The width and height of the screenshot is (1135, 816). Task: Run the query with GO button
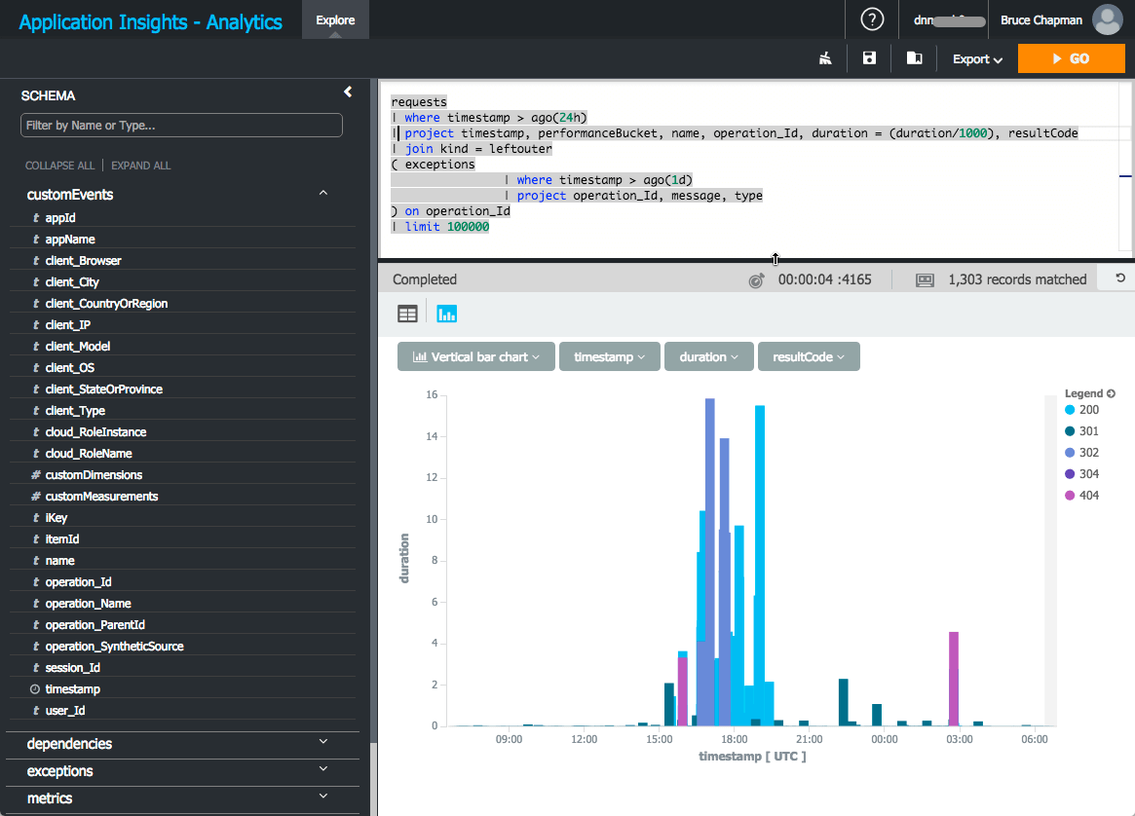point(1070,58)
